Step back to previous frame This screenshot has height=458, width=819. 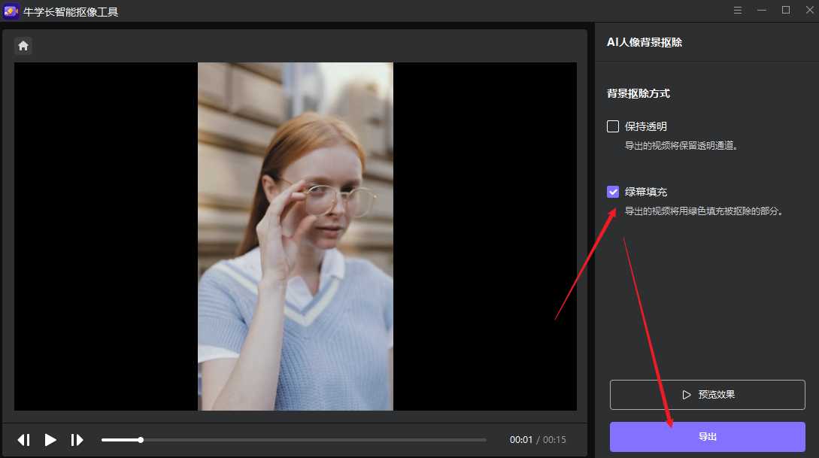(24, 440)
